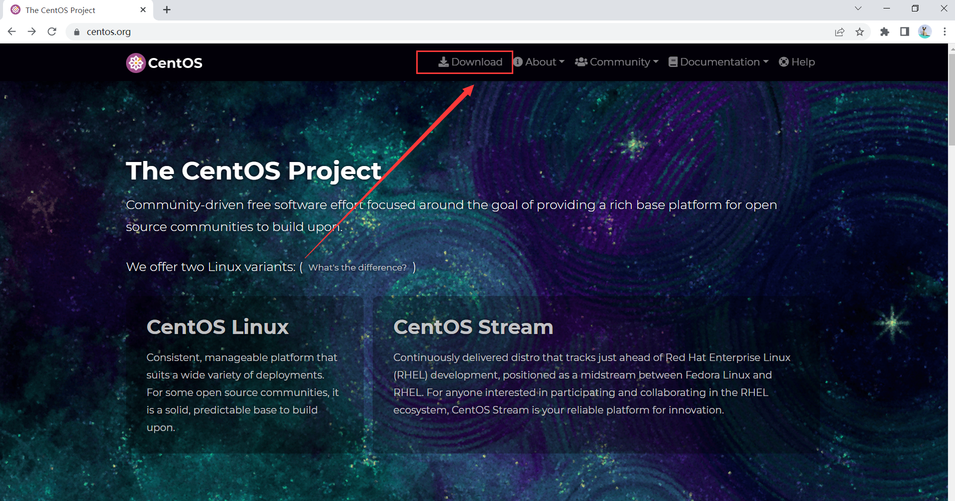Go forward in browser history
Screen dimensions: 955x501
[x=32, y=31]
